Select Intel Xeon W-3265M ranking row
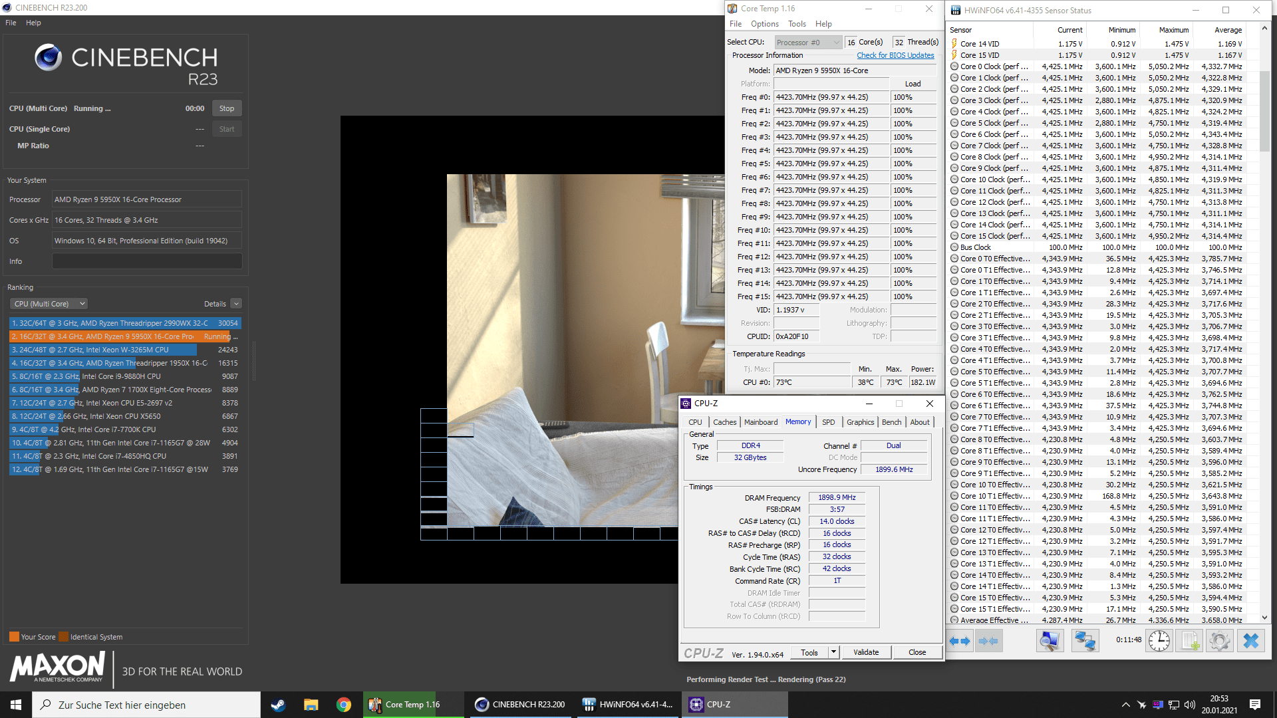Screen dimensions: 1277x718 [x=125, y=350]
